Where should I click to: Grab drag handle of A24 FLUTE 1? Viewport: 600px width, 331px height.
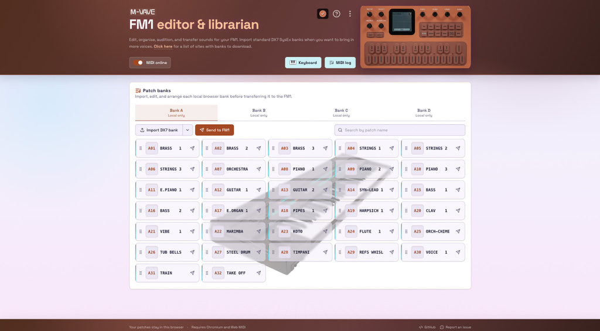click(x=340, y=231)
